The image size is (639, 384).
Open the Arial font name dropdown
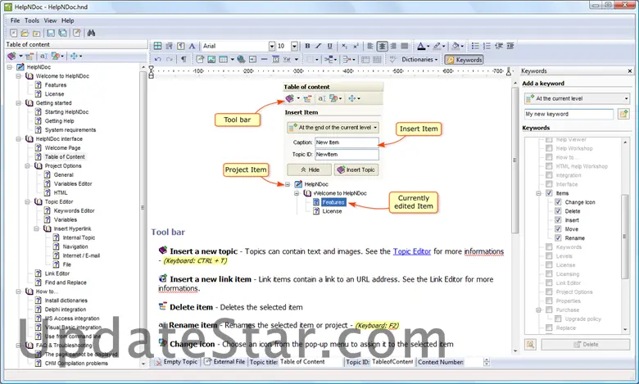pyautogui.click(x=272, y=46)
